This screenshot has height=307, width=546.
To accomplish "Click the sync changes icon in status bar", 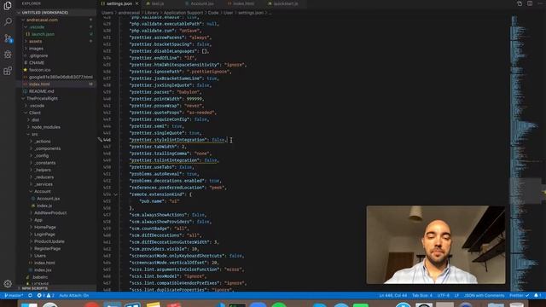I will [31, 296].
